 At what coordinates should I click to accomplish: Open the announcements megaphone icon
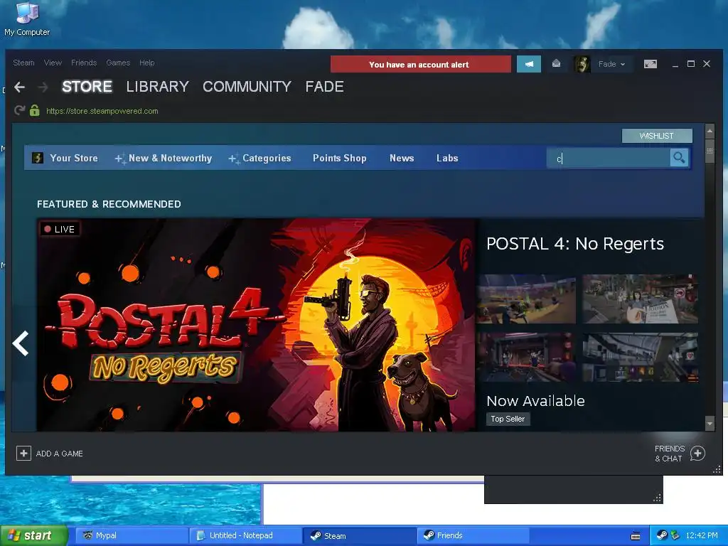pos(529,64)
